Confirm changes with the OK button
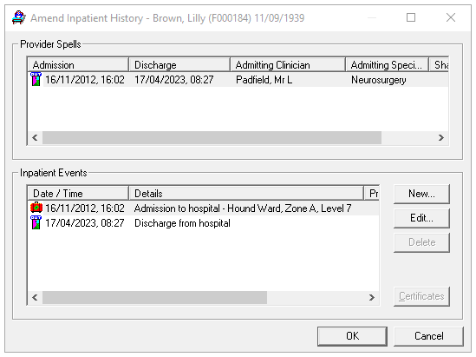 pyautogui.click(x=352, y=336)
